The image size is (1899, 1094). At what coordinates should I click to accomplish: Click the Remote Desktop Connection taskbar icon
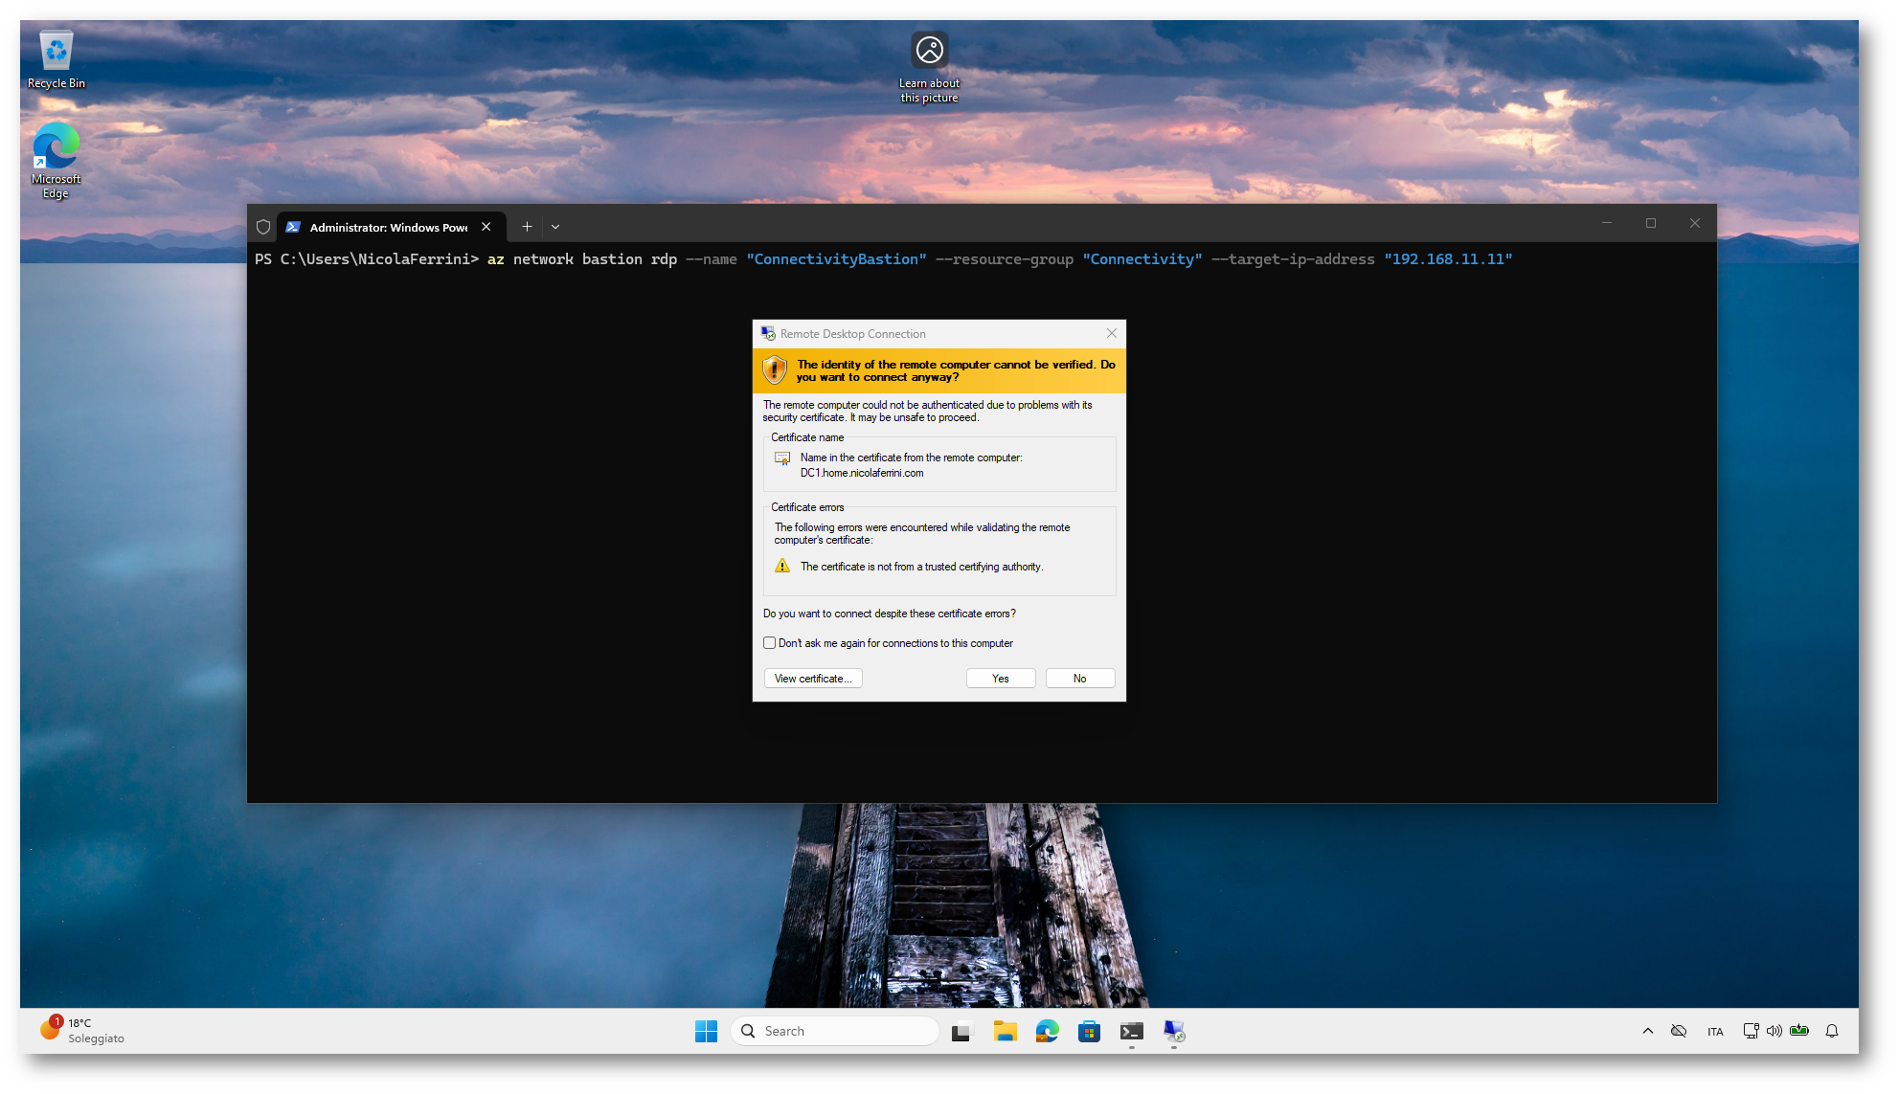point(1174,1031)
